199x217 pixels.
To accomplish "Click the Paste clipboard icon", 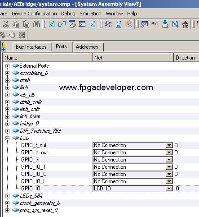I will 26,24.
